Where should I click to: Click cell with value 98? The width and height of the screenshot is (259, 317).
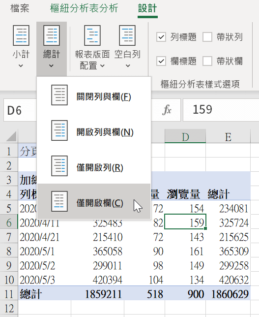point(144,265)
